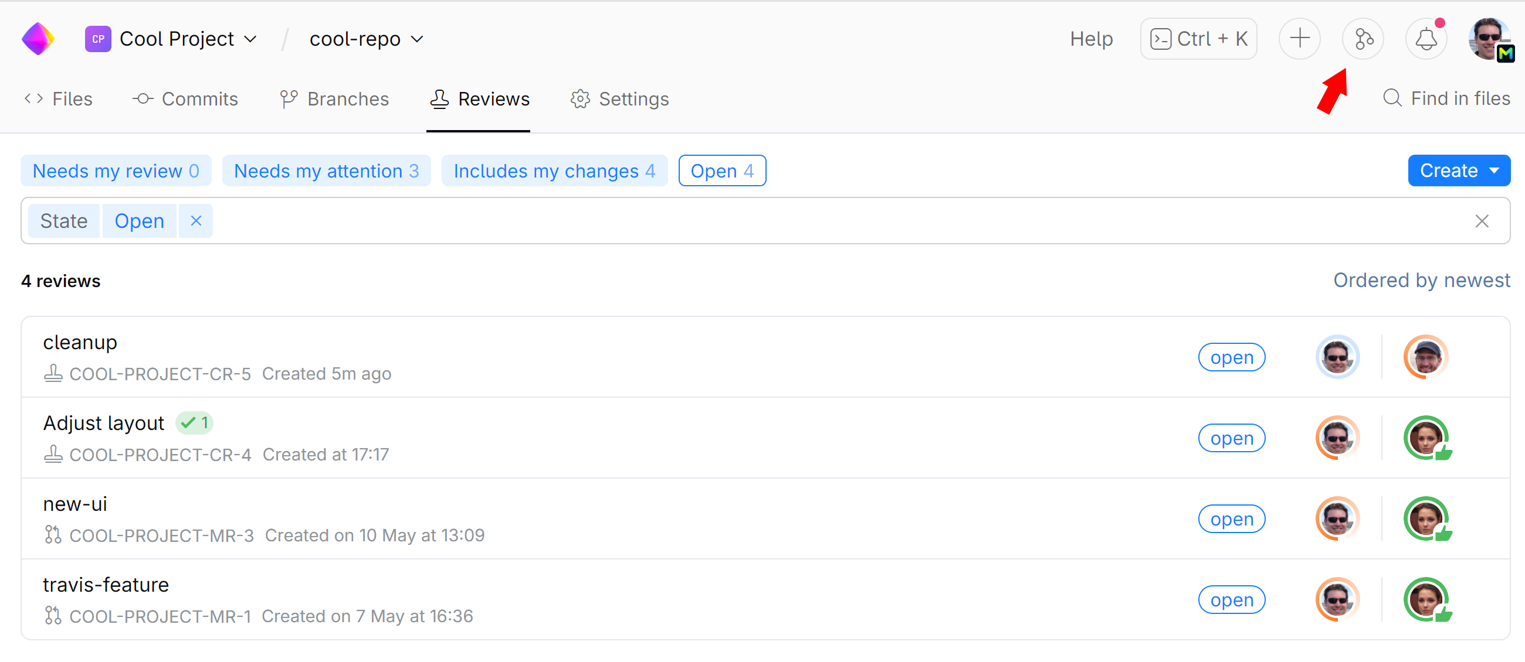Image resolution: width=1525 pixels, height=662 pixels.
Task: Open the Create button dropdown
Action: click(1494, 171)
